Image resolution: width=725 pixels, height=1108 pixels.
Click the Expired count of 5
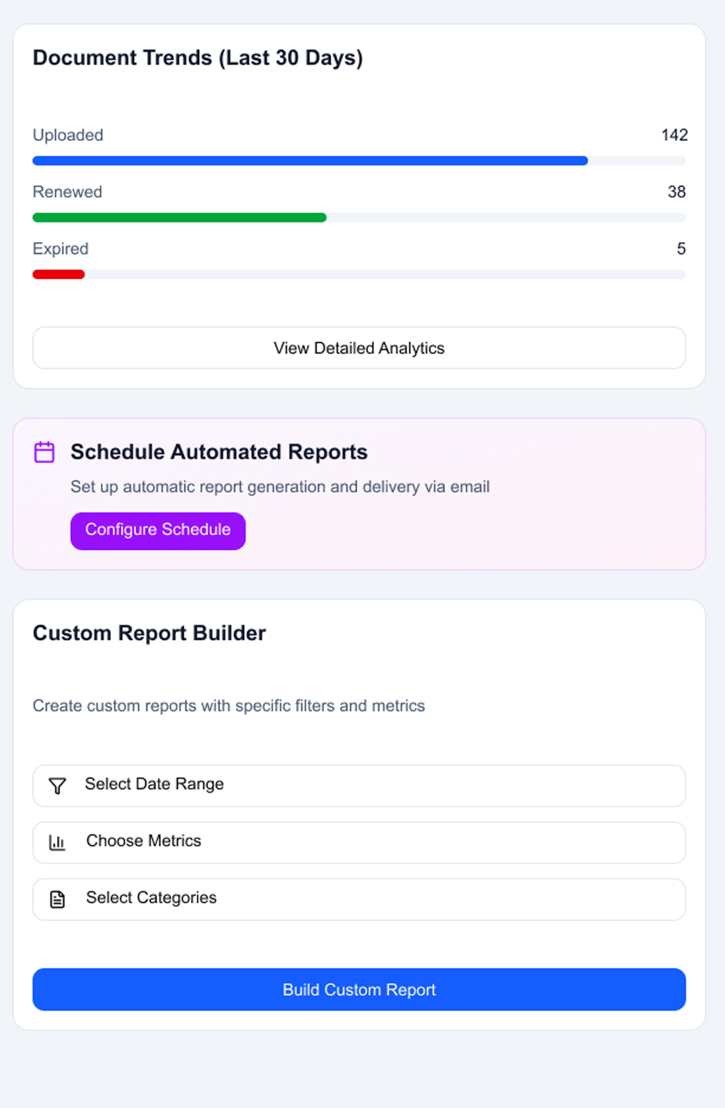coord(681,249)
